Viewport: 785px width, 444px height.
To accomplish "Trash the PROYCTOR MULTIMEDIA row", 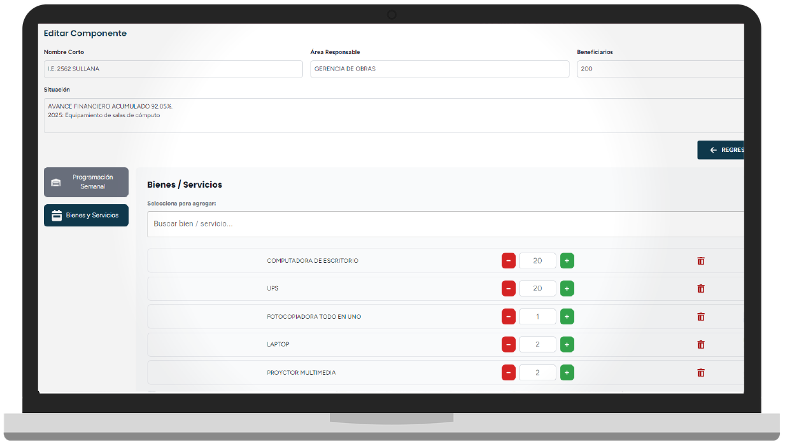I will (700, 373).
